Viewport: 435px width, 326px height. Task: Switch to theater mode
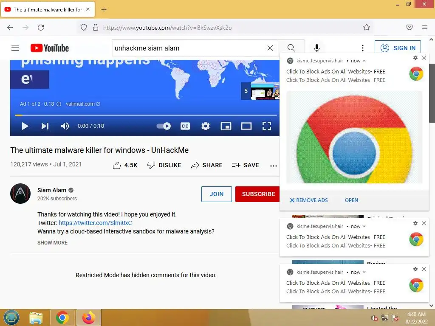246,126
